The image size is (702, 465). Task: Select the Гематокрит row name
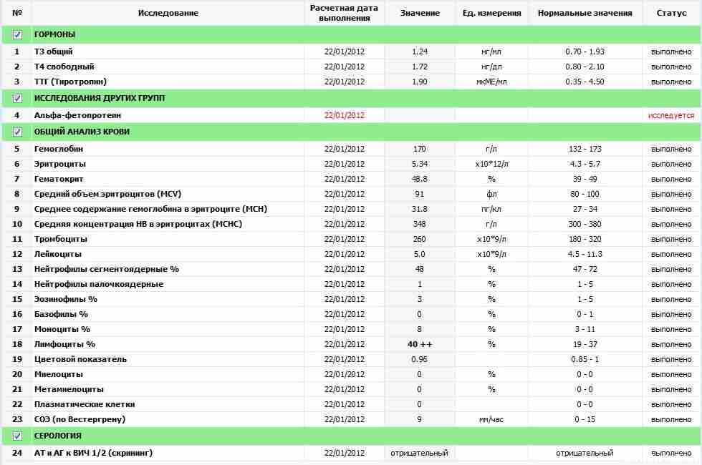point(59,179)
